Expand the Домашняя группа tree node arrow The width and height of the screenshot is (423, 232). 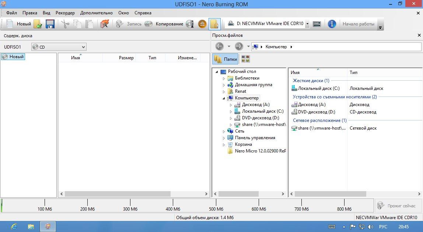224,85
